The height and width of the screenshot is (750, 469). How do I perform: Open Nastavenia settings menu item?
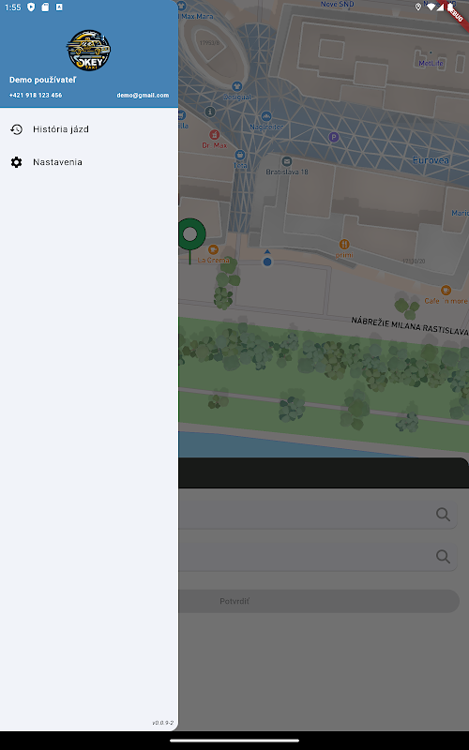pyautogui.click(x=89, y=162)
